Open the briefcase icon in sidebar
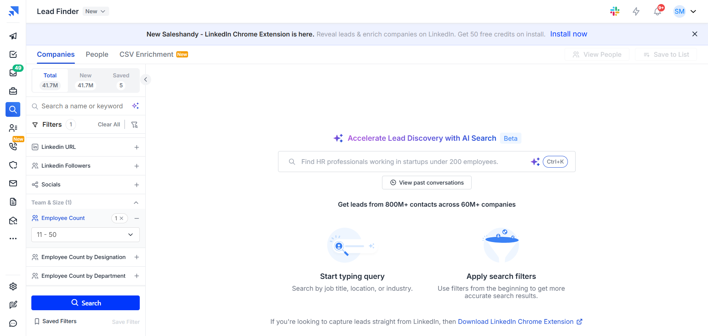The width and height of the screenshot is (708, 336). point(13,91)
